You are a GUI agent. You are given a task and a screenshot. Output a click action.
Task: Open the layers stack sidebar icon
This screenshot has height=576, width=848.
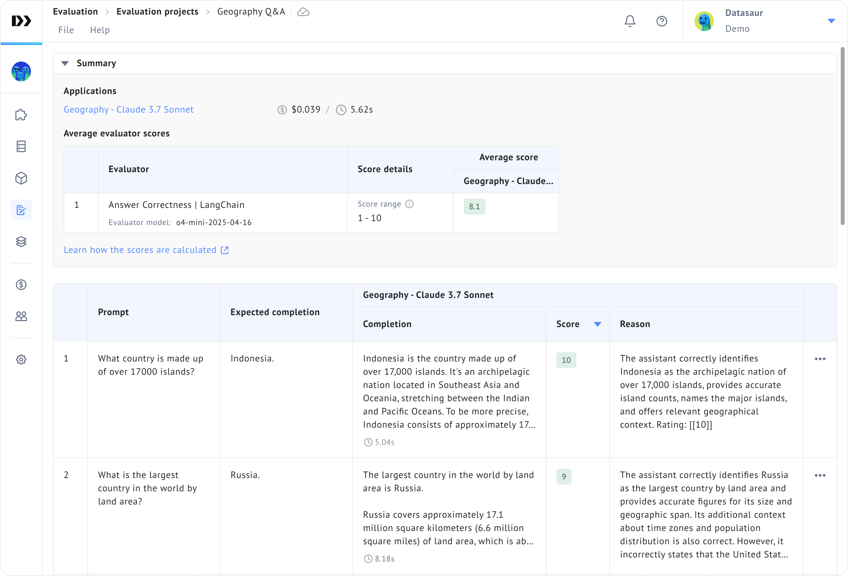[21, 242]
